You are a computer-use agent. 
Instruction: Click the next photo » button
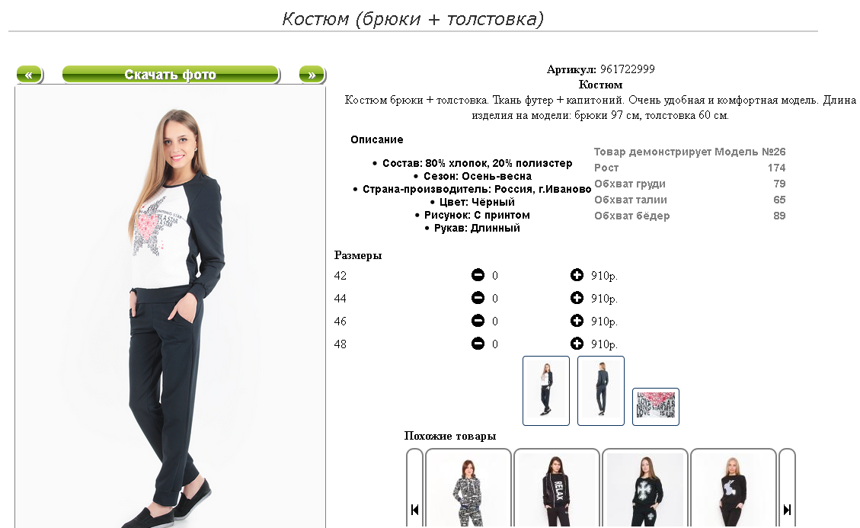point(312,75)
